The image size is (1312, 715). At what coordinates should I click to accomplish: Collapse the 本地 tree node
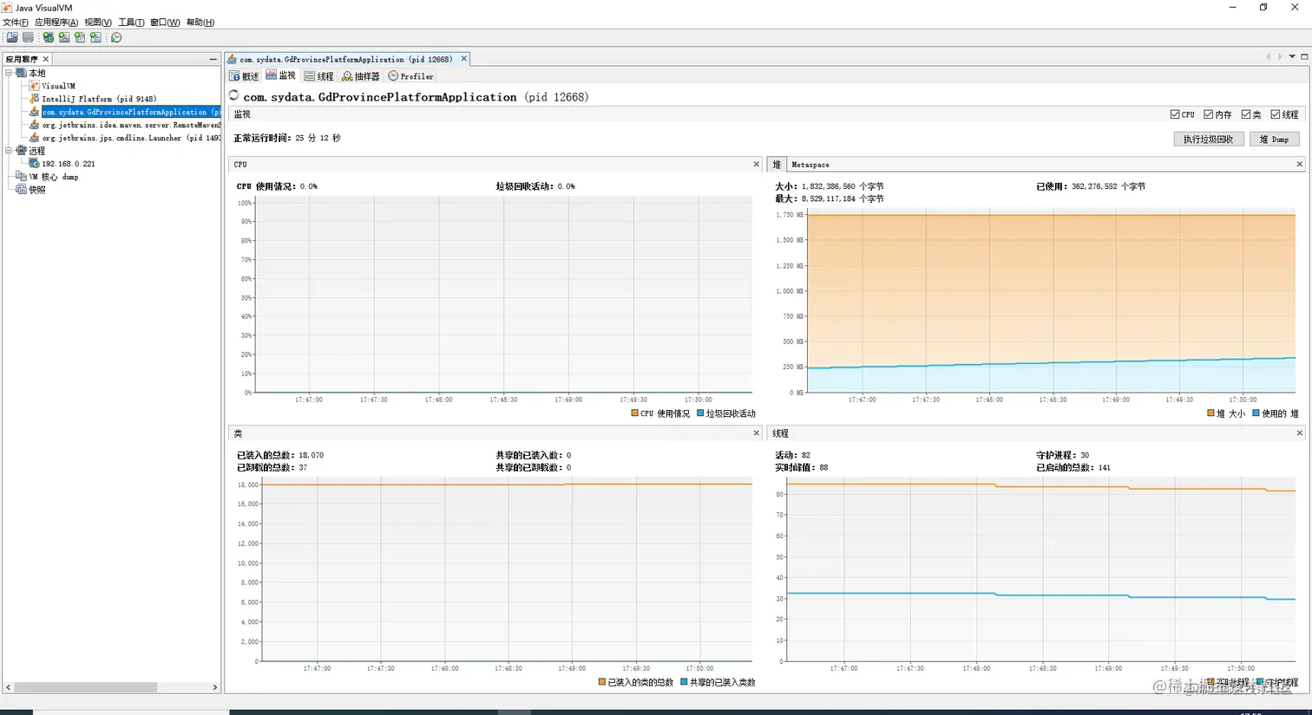[x=9, y=73]
